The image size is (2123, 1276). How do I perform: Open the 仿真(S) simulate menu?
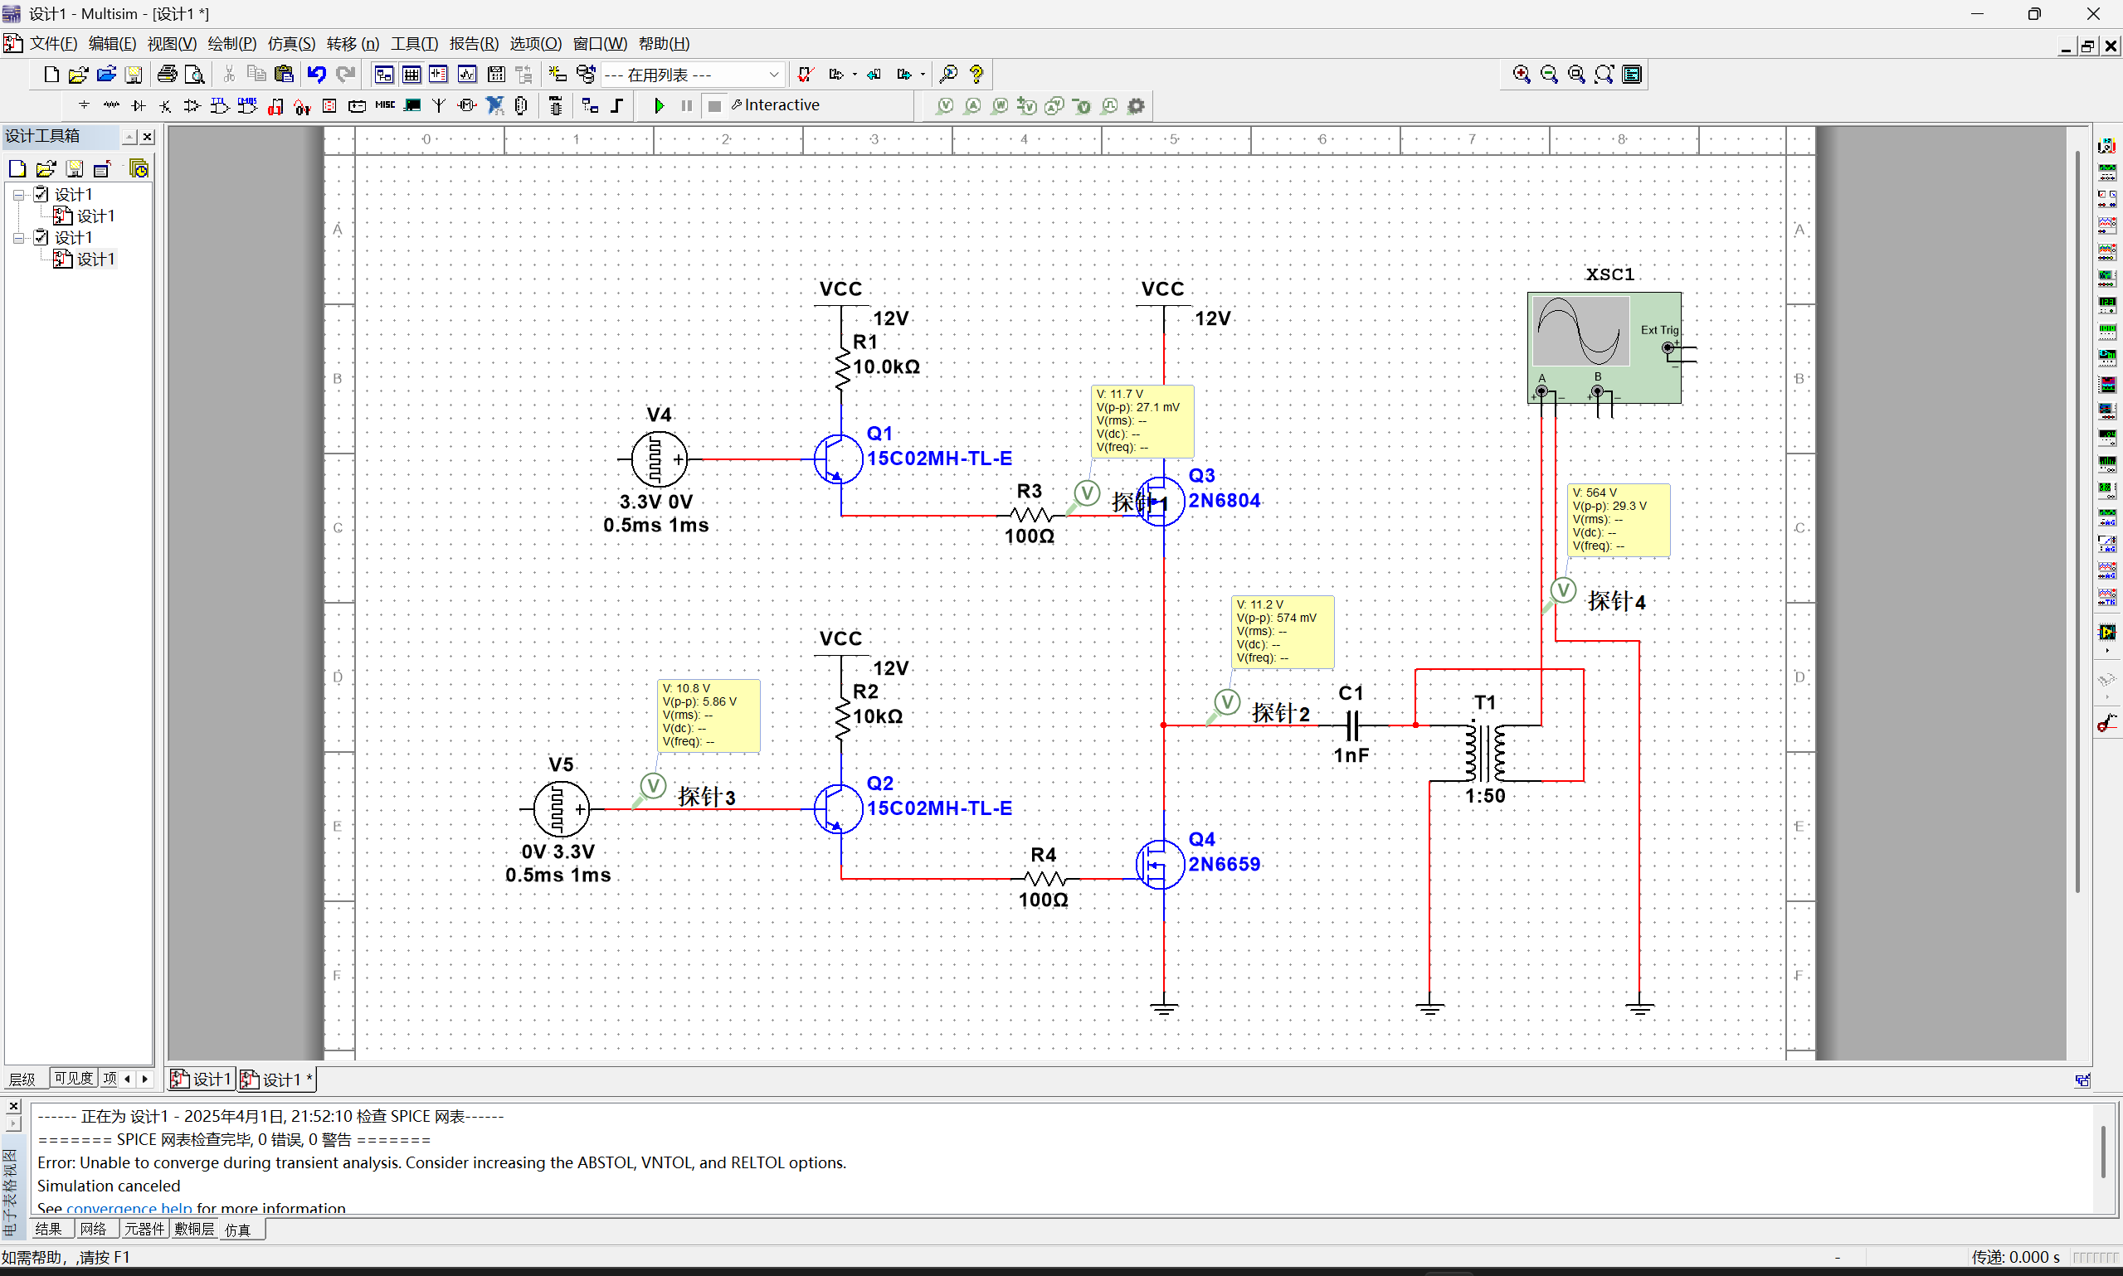click(x=290, y=44)
